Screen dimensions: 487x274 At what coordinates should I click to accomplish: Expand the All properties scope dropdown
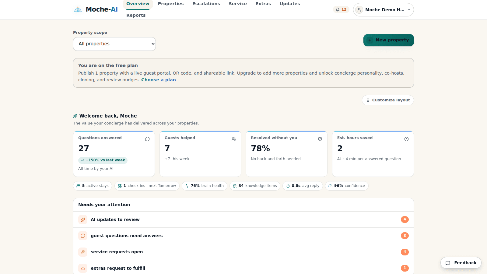(x=114, y=44)
